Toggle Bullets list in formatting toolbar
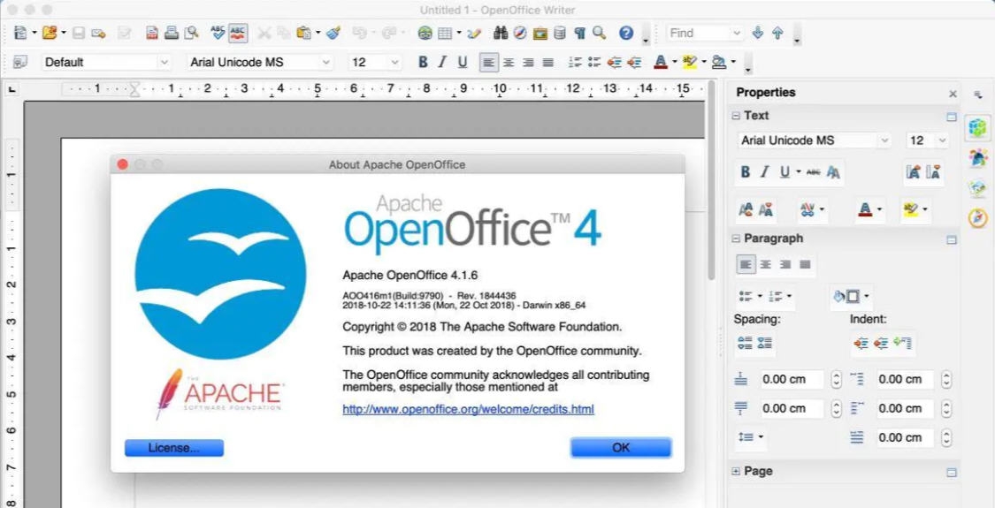This screenshot has width=995, height=508. click(594, 62)
